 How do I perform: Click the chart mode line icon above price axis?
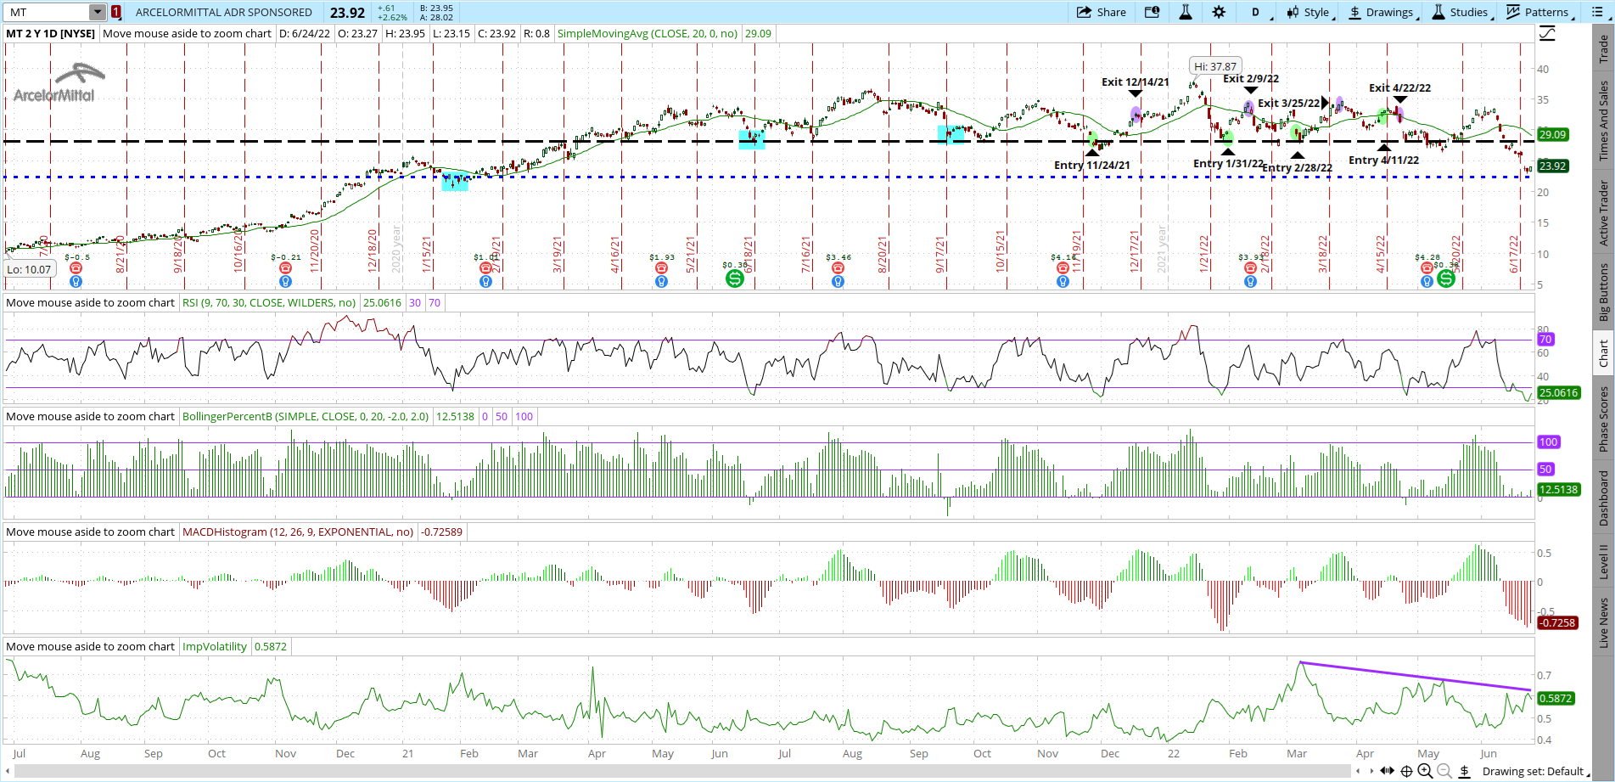[1547, 33]
